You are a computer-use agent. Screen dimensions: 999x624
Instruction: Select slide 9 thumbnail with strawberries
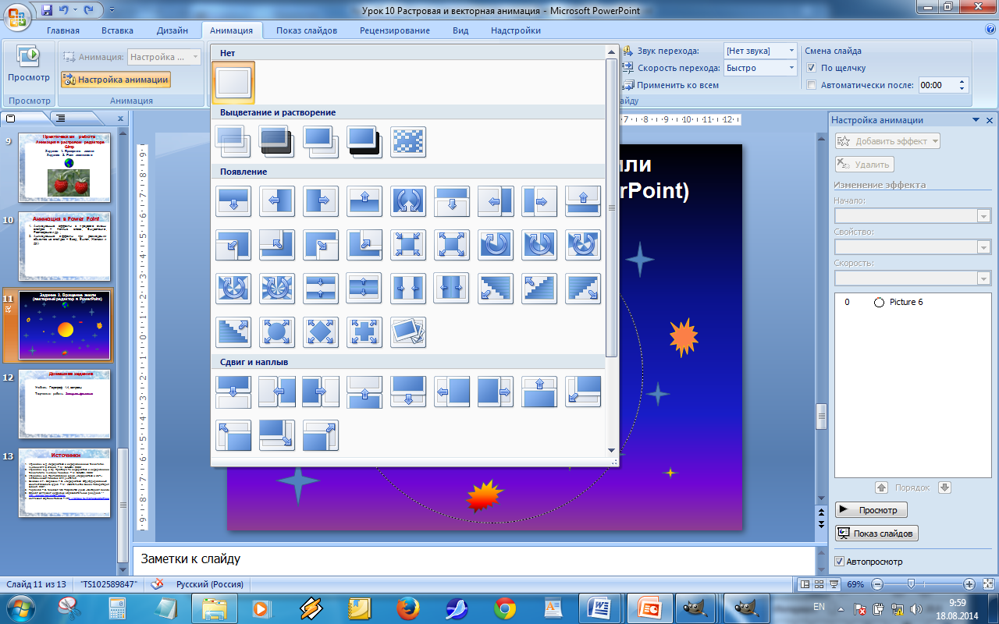tap(65, 167)
